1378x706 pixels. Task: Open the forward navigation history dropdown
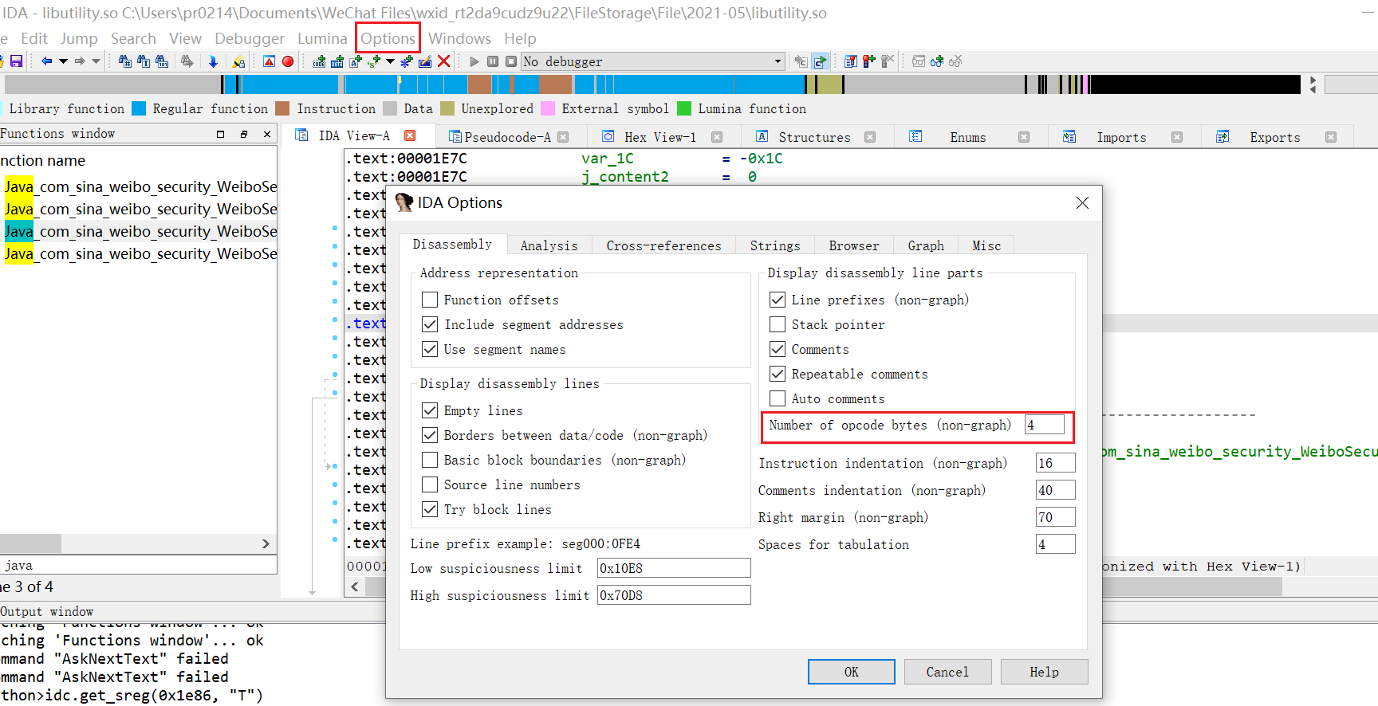(96, 61)
